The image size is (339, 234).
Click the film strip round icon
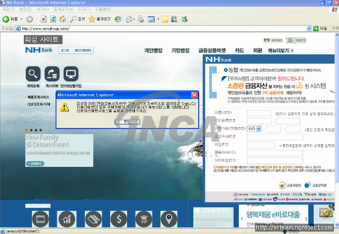point(40,219)
